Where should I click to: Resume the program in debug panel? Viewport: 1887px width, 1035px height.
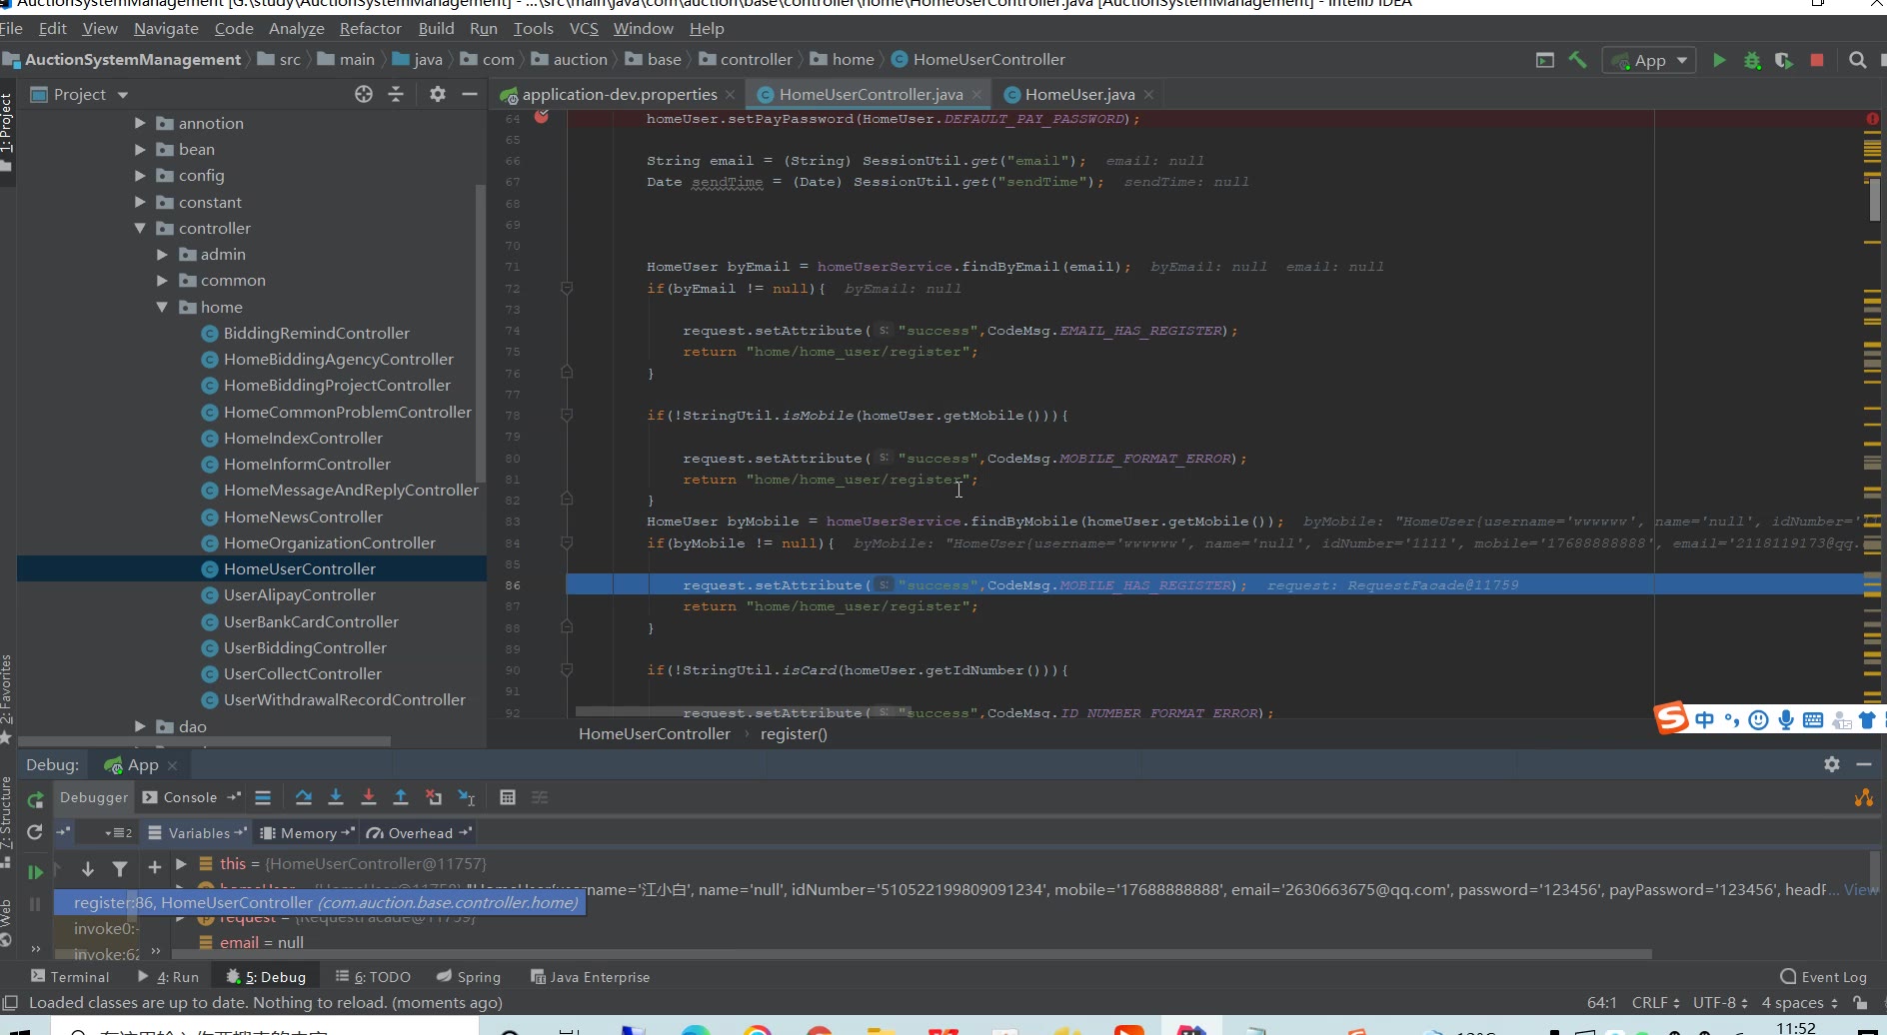pyautogui.click(x=35, y=872)
